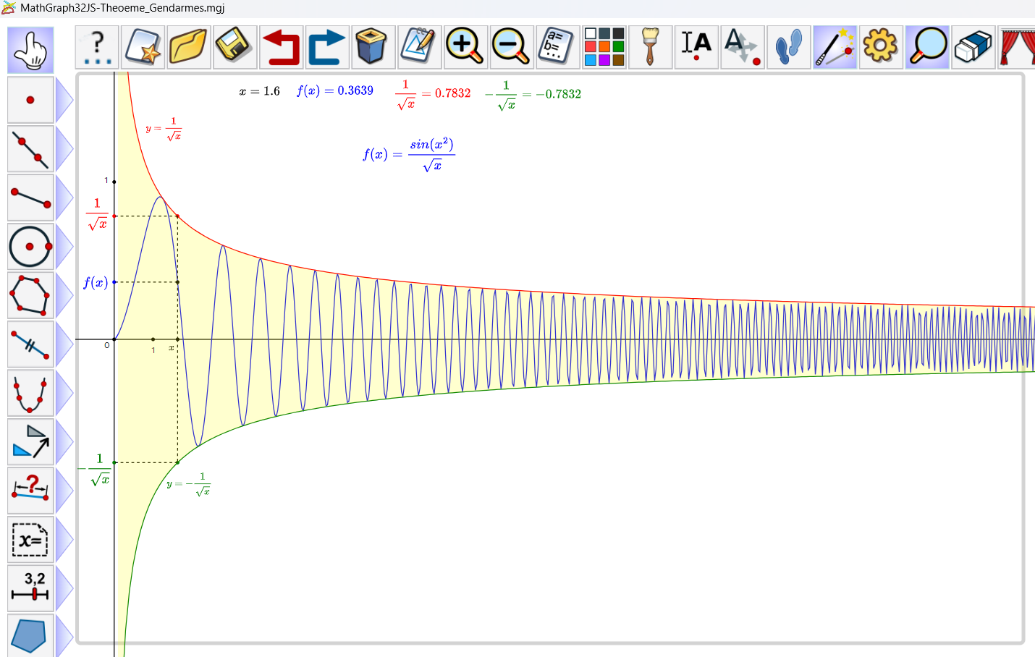Image resolution: width=1035 pixels, height=657 pixels.
Task: Select the eraser tool
Action: 973,48
